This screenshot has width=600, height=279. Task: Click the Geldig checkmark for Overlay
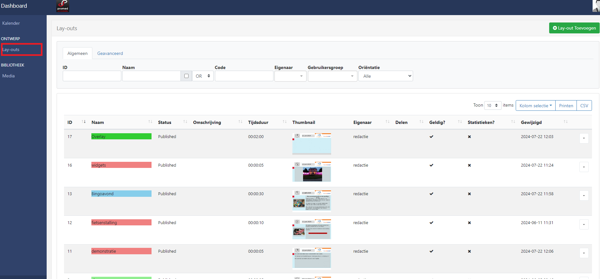[x=431, y=137]
